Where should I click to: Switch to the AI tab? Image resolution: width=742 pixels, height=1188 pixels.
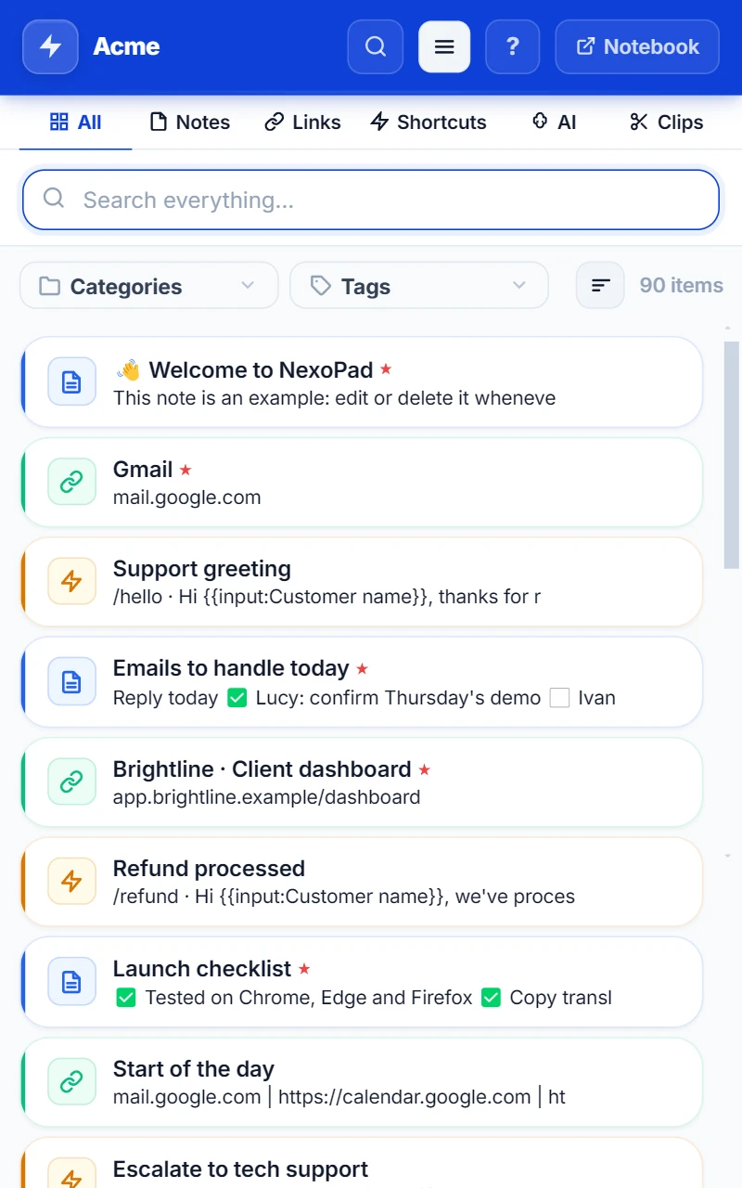554,123
